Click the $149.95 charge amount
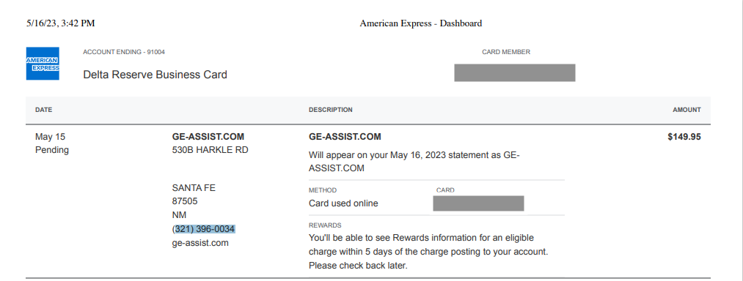This screenshot has width=743, height=281. coord(684,137)
